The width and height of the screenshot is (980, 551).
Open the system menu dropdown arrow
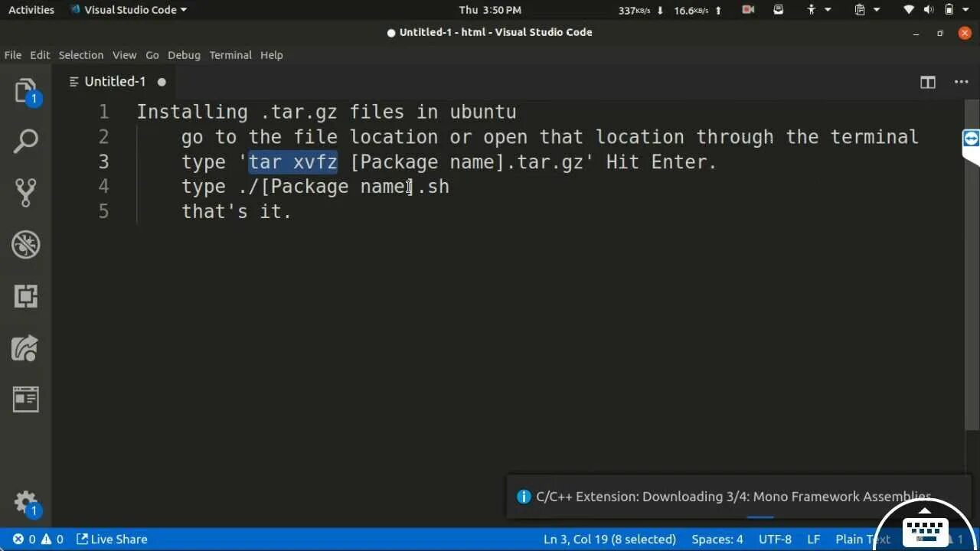(x=967, y=10)
